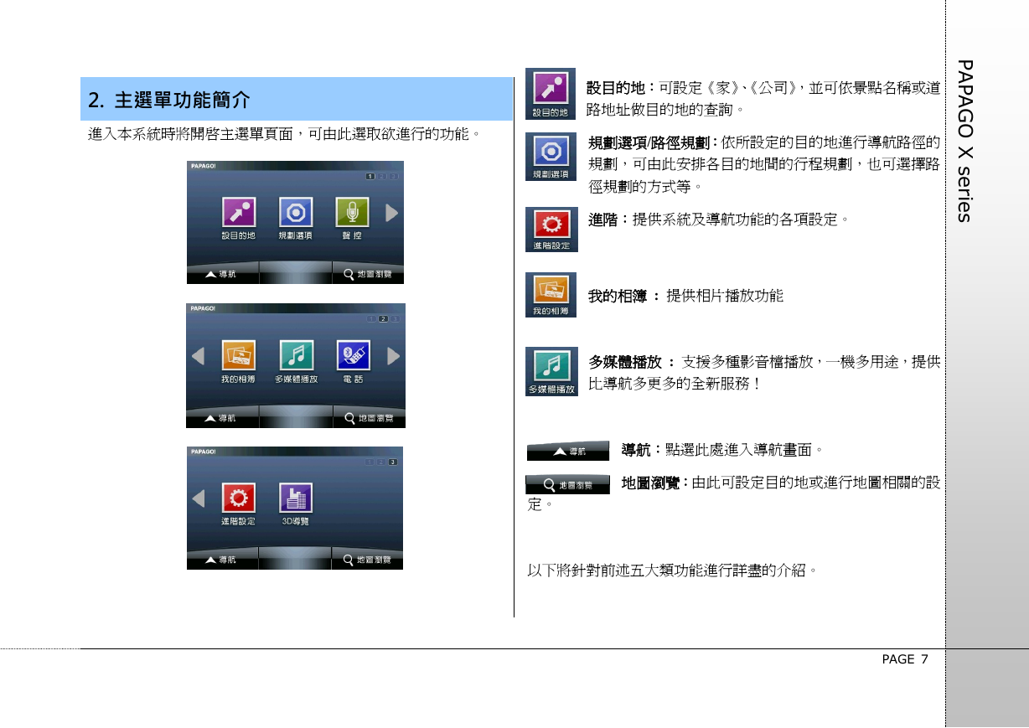
Task: Select page indicator 1 2 3 above 聲控 icon
Action: [x=381, y=177]
